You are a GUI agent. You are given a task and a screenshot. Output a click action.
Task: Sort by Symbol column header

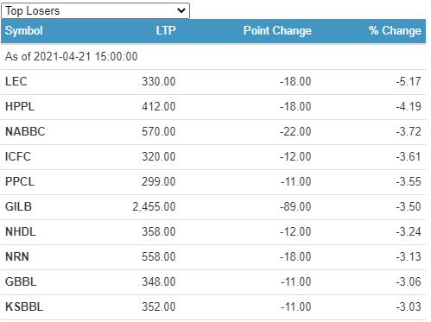point(24,31)
